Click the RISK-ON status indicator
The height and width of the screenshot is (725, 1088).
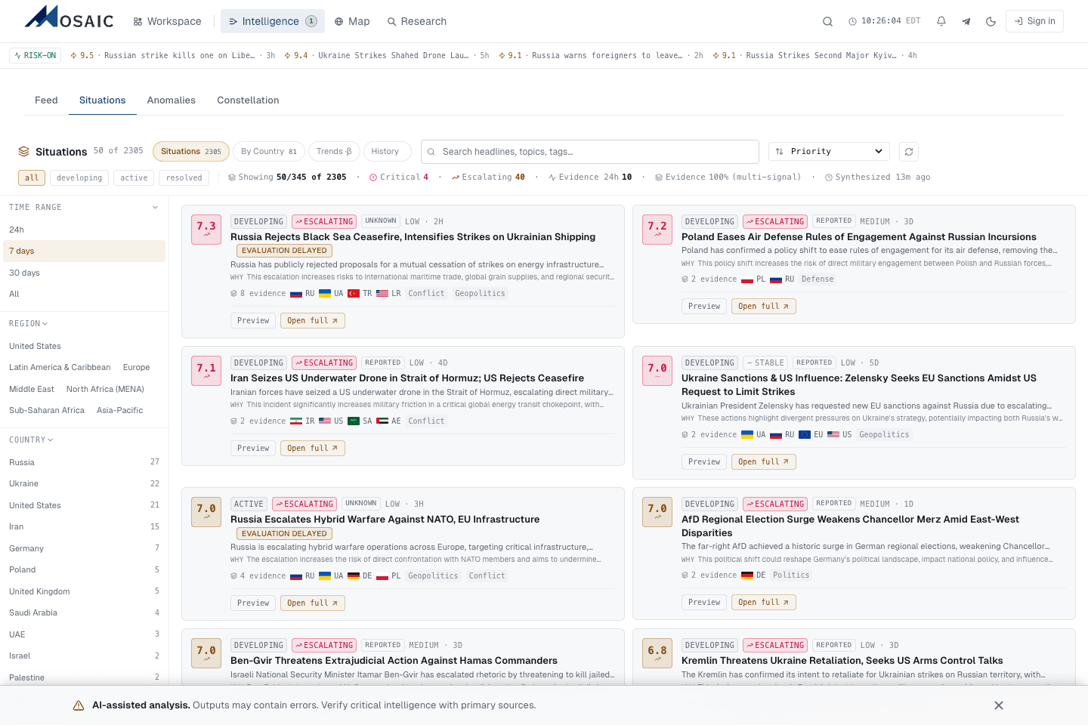click(36, 55)
